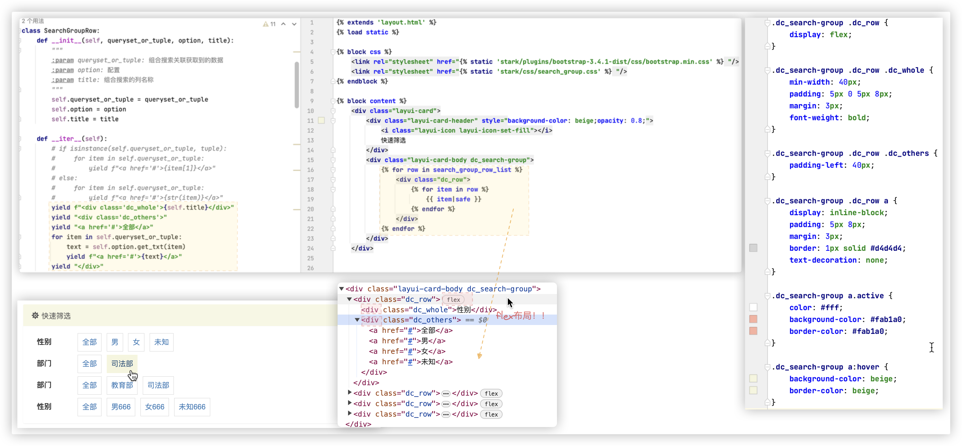
Task: Click the #d4d4d4 border color swatch
Action: tap(753, 248)
